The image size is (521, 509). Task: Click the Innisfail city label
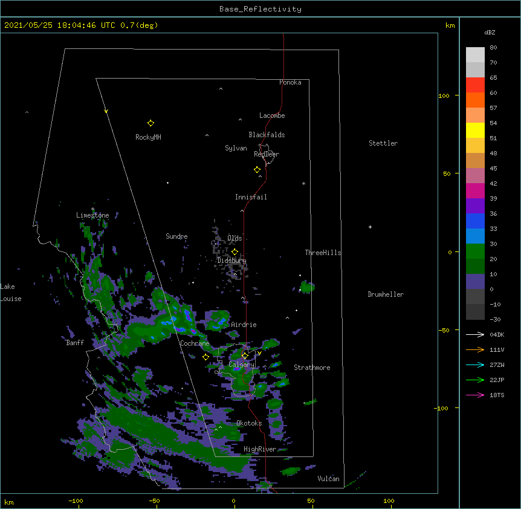tap(251, 197)
